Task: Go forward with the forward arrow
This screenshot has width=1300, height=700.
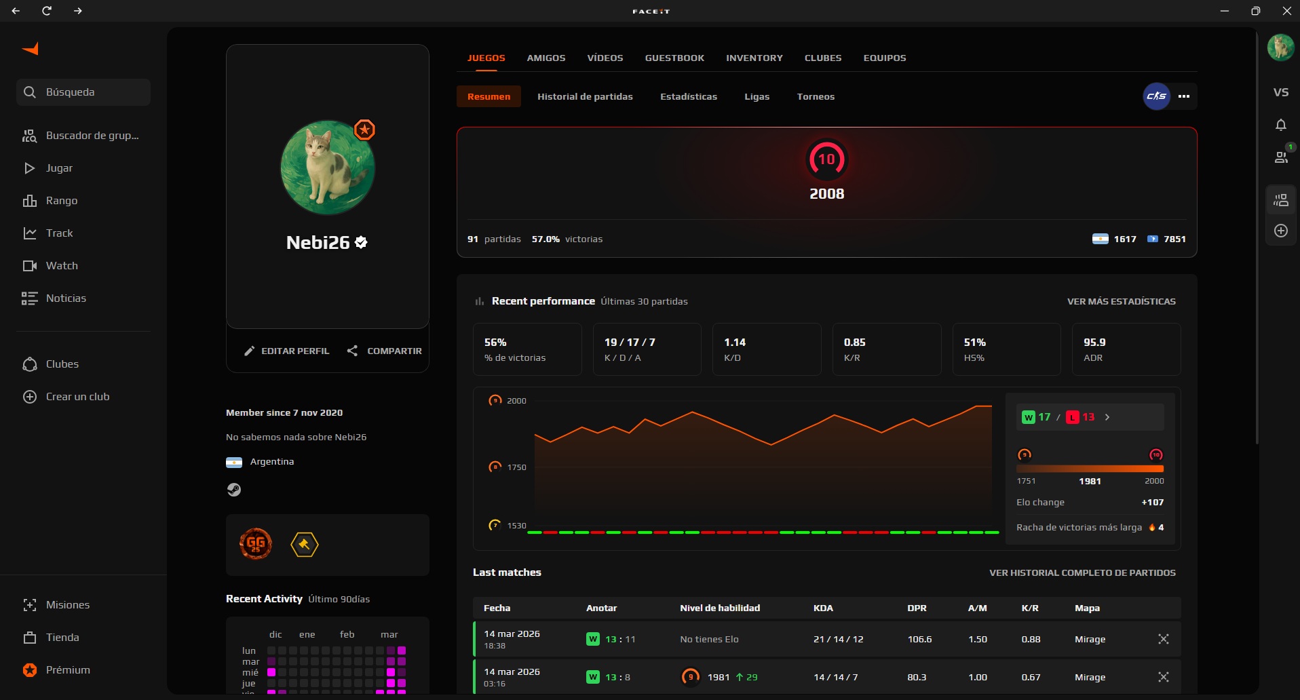Action: (x=78, y=11)
